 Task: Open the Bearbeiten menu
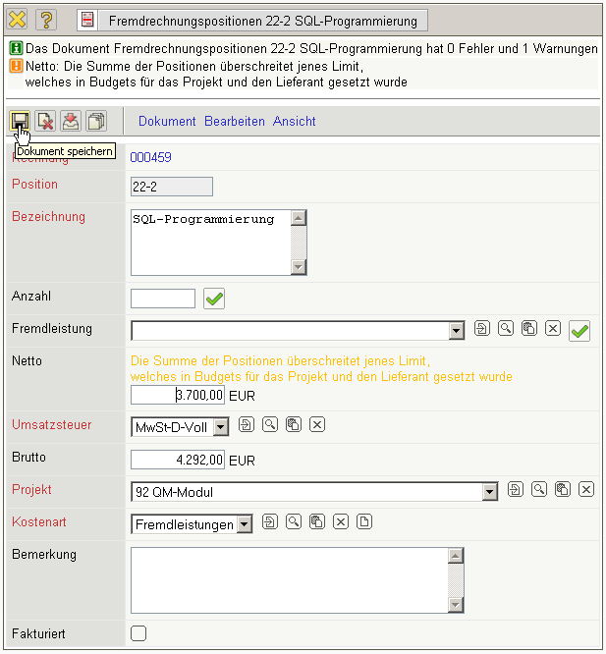point(235,121)
